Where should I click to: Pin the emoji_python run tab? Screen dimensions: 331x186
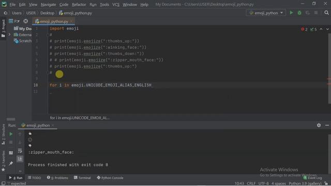point(11,163)
